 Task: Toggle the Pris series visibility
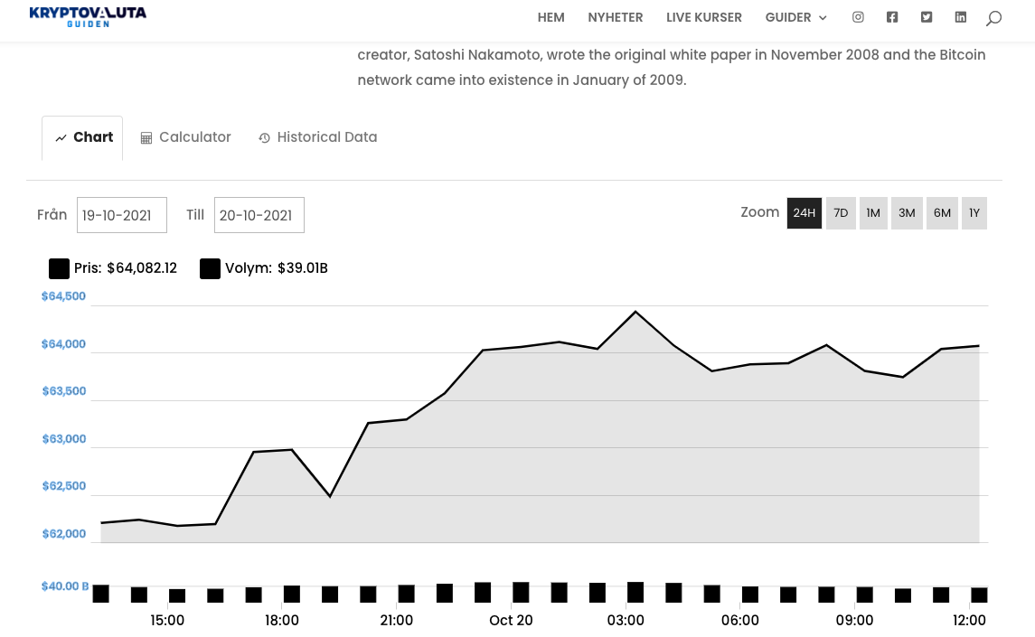click(59, 268)
